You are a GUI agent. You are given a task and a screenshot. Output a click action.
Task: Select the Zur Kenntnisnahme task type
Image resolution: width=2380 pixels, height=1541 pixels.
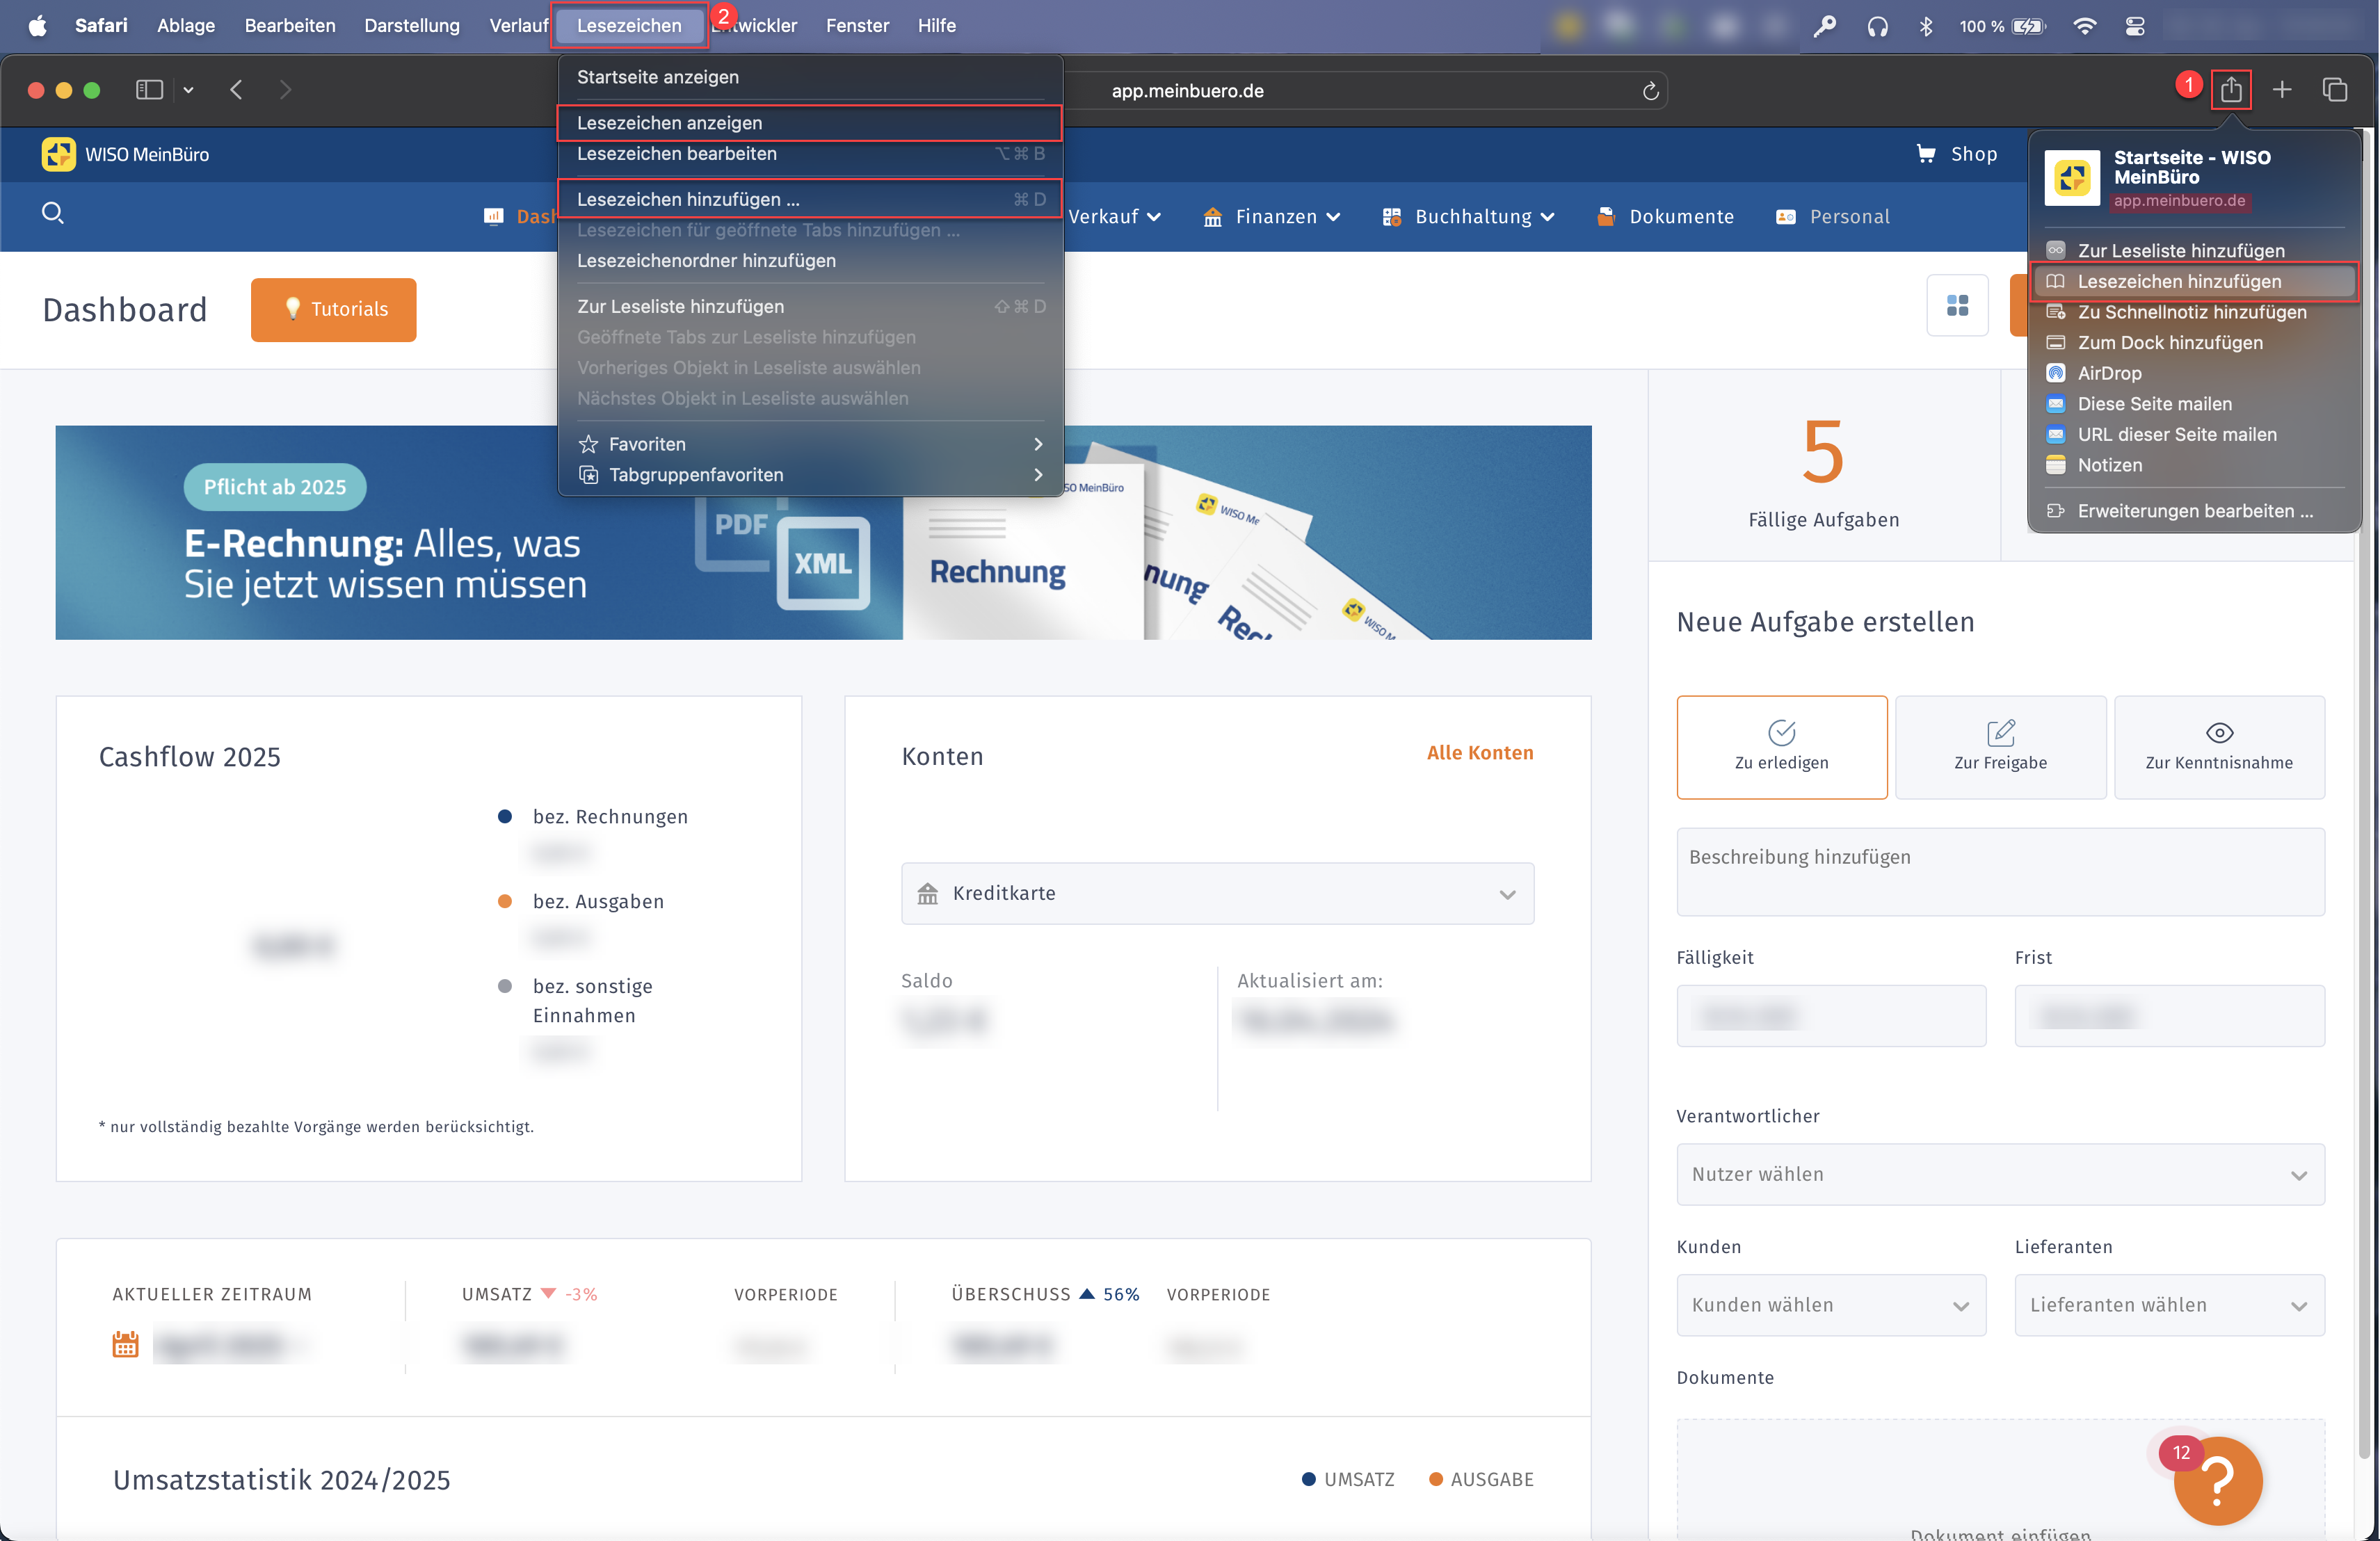click(2218, 746)
